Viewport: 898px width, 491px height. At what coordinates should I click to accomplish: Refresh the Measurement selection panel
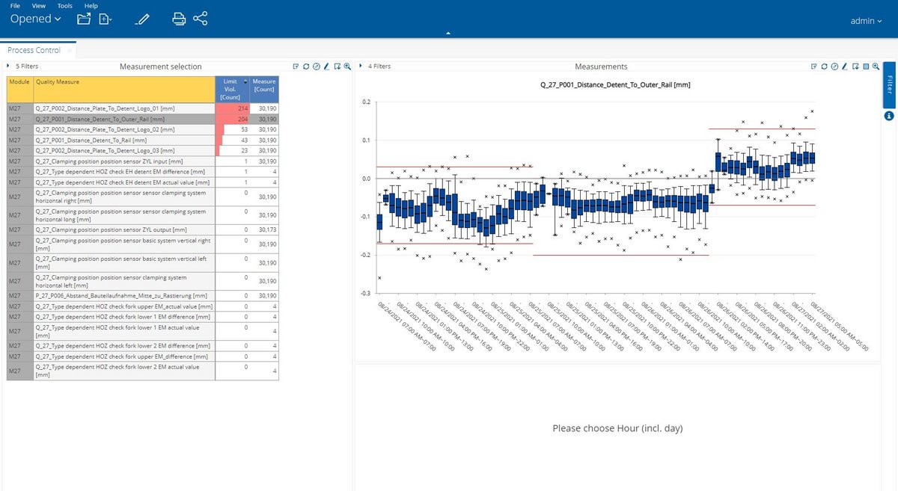[307, 67]
